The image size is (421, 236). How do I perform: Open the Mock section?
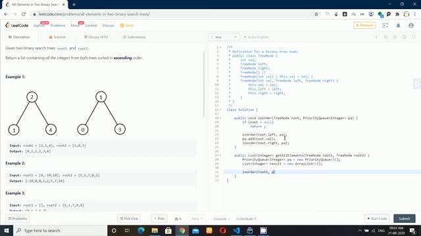pyautogui.click(x=75, y=26)
